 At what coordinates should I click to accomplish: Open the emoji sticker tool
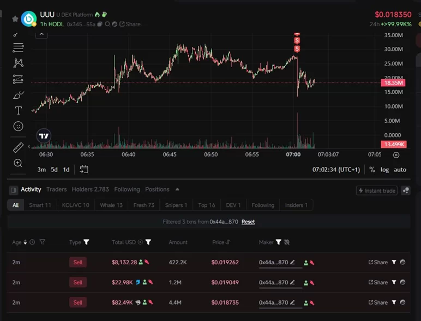(18, 126)
